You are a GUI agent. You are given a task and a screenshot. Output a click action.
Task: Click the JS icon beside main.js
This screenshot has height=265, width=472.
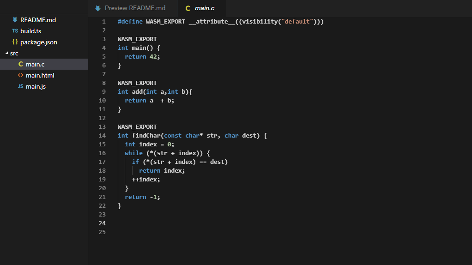[x=20, y=86]
